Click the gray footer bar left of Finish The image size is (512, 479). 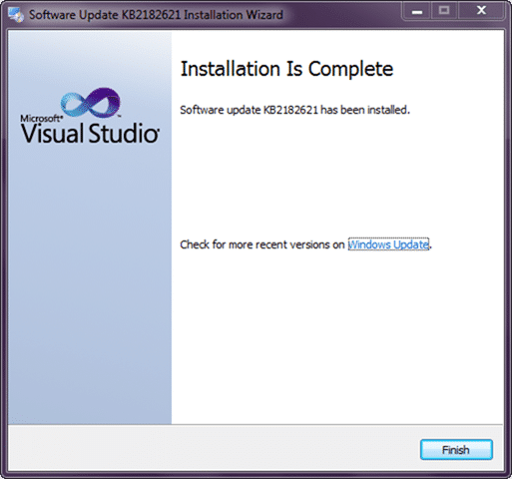(213, 448)
